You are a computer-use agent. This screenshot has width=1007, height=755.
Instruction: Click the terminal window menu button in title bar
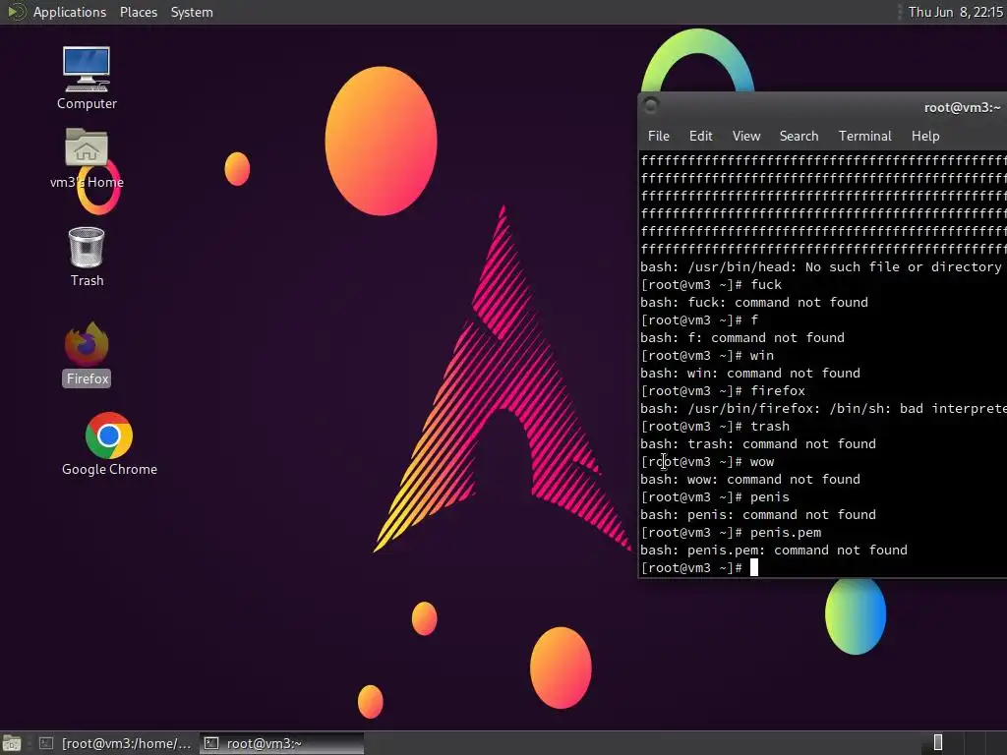[651, 106]
